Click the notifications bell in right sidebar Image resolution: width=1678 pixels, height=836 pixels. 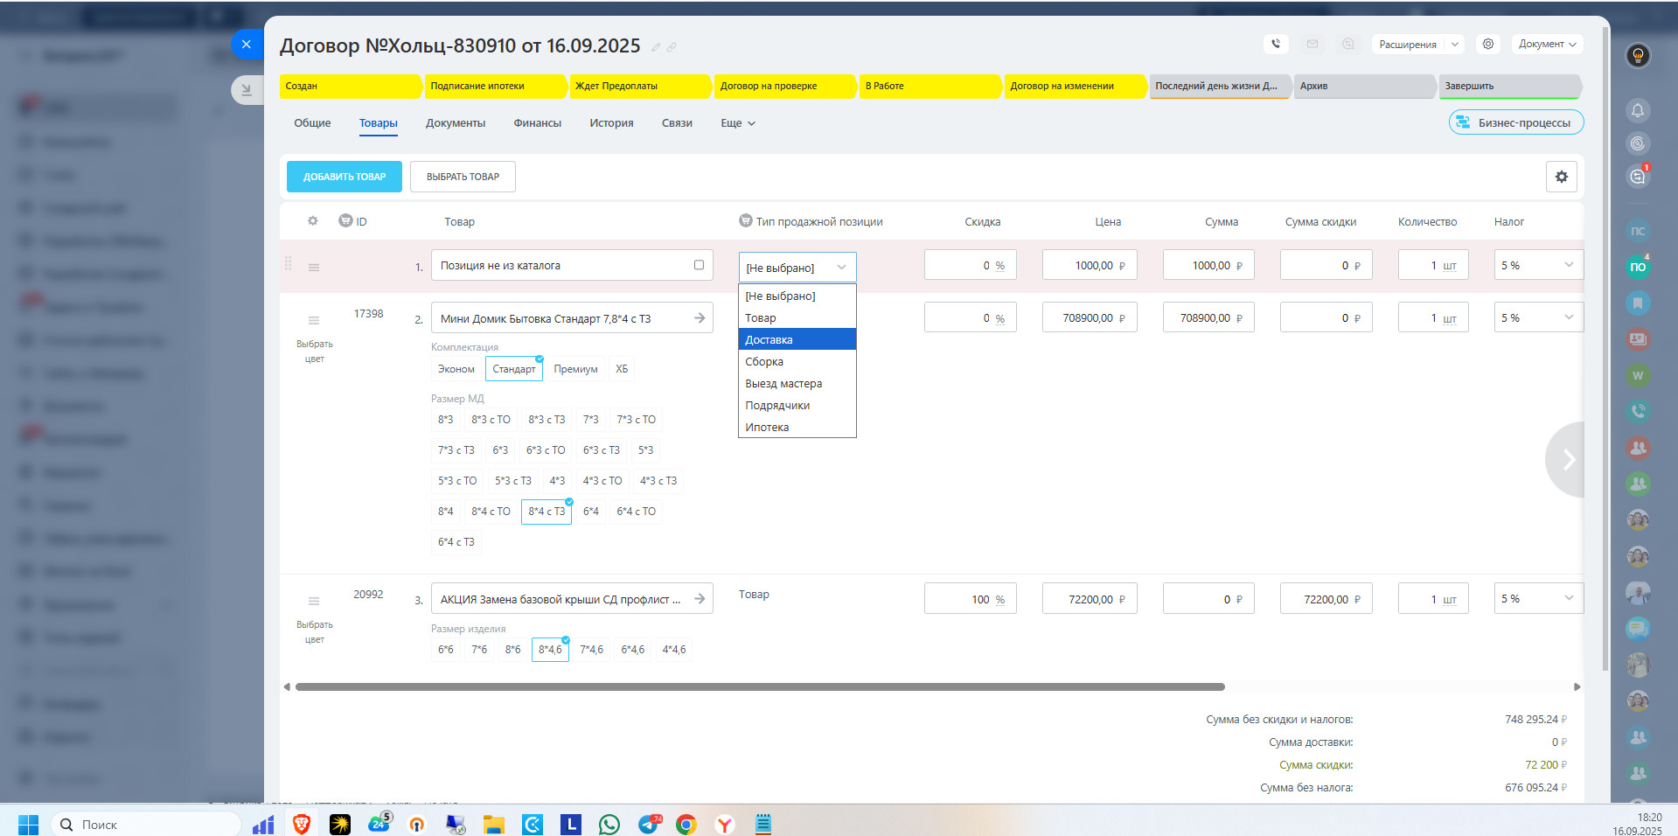1638,110
